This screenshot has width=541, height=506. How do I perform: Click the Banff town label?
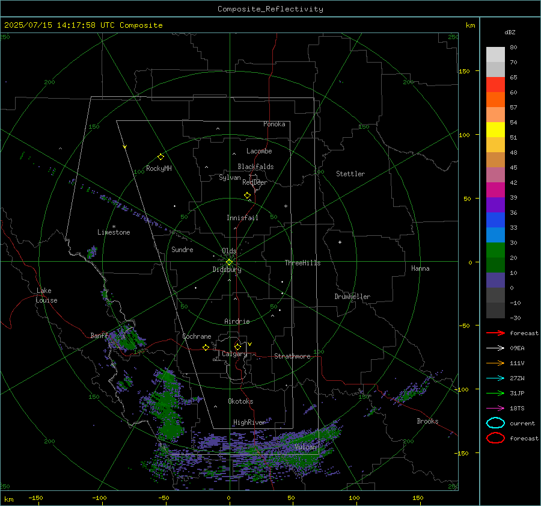99,335
